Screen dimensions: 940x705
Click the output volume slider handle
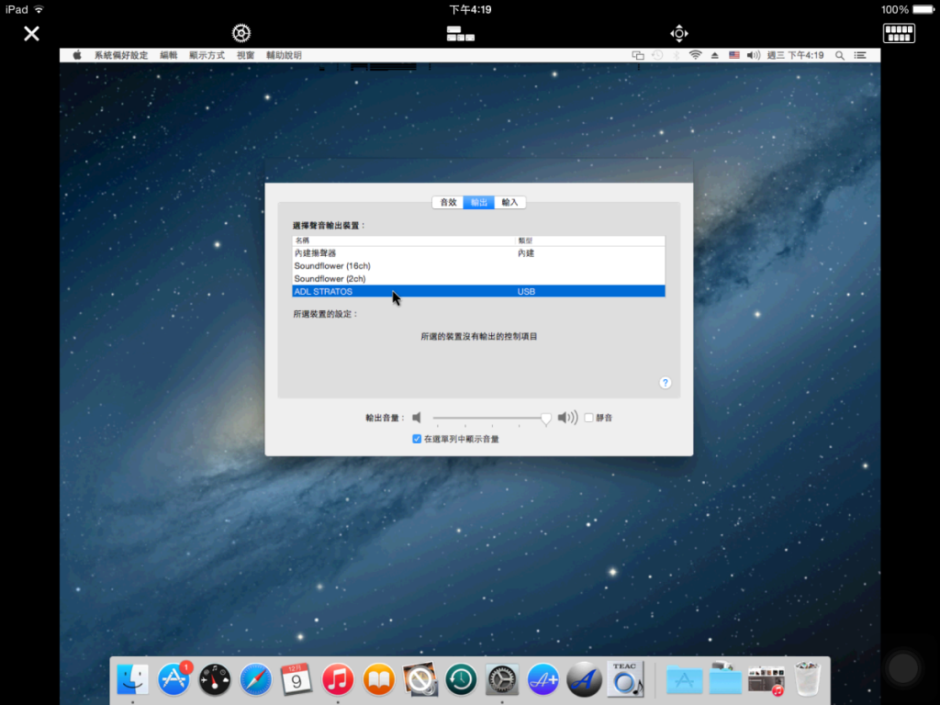[546, 418]
